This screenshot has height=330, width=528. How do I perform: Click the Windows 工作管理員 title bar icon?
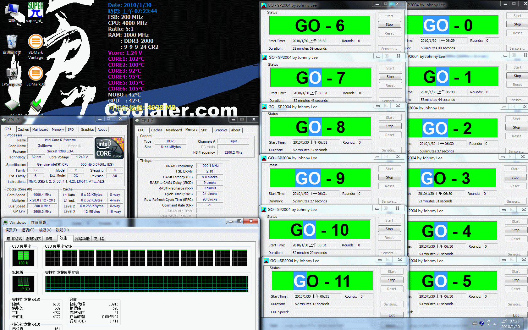(5, 222)
